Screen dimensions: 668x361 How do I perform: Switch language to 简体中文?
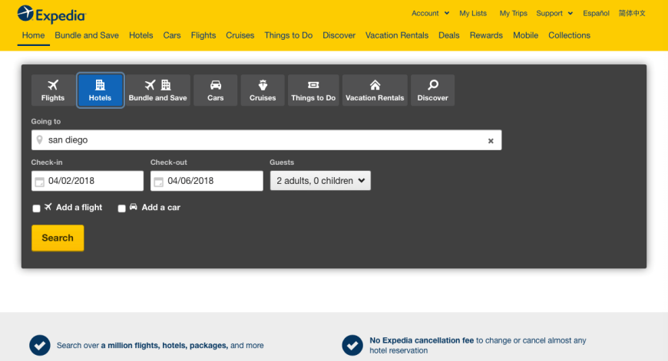632,13
